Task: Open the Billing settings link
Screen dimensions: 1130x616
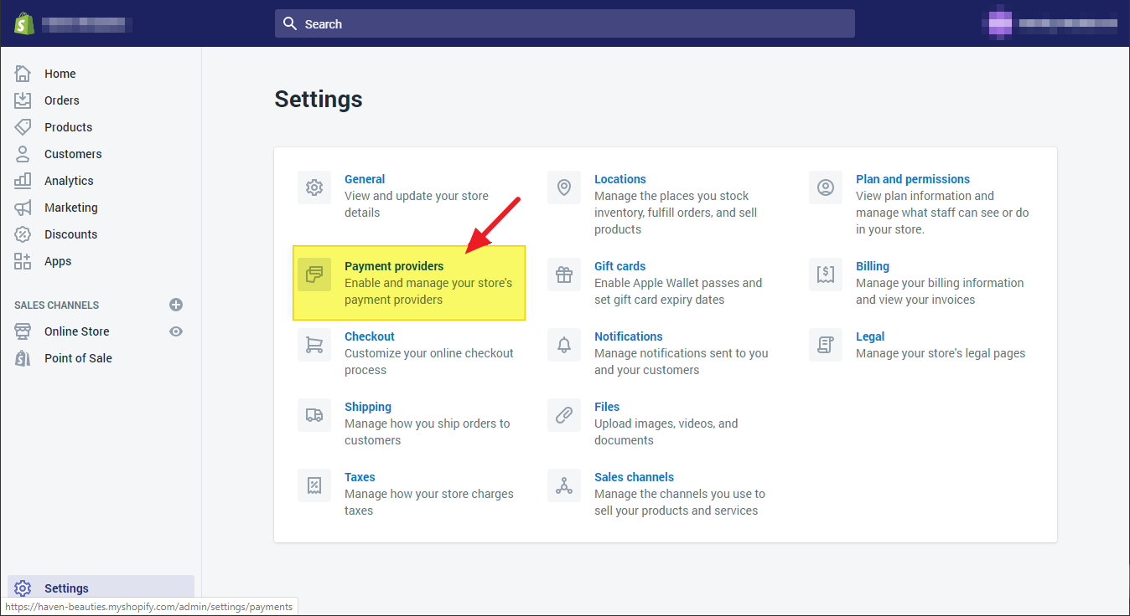Action: click(872, 266)
